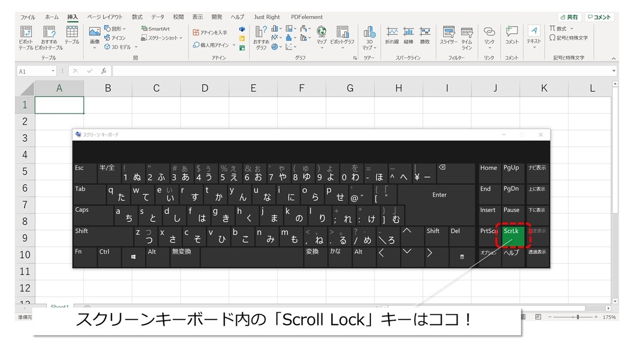Open the ファイル menu tab
634x356 pixels.
coord(27,17)
